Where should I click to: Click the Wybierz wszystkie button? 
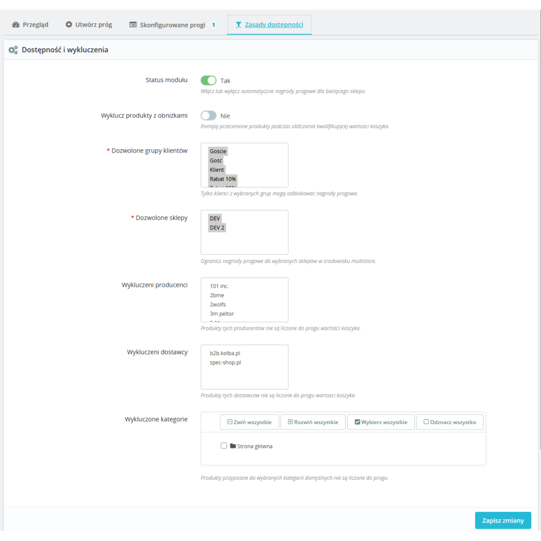381,422
